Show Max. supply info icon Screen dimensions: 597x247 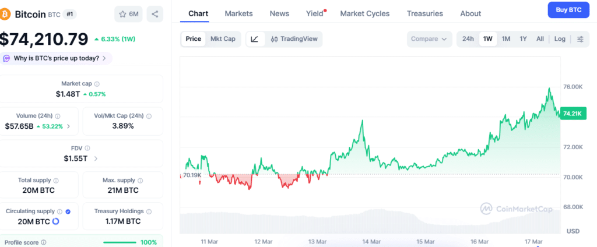(140, 181)
